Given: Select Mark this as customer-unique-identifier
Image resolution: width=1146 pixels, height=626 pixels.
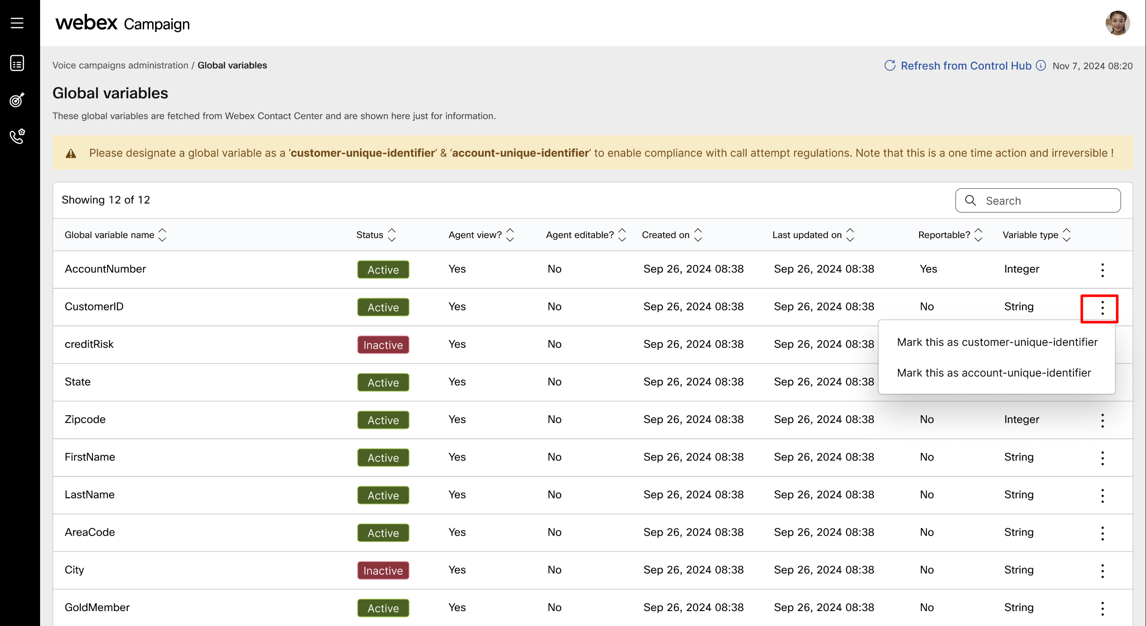Looking at the screenshot, I should click(997, 342).
